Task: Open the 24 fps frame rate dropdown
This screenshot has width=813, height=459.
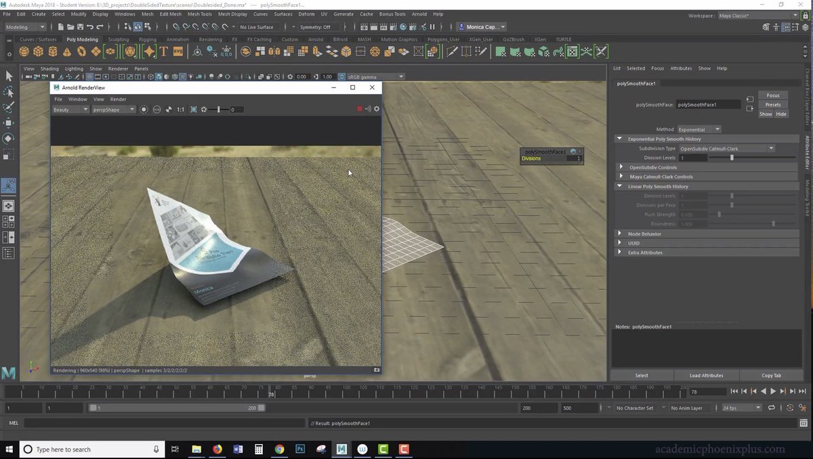Action: [x=741, y=408]
